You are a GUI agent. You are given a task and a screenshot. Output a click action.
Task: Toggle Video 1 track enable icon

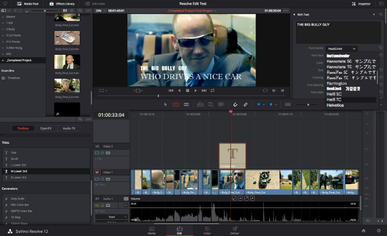[97, 179]
